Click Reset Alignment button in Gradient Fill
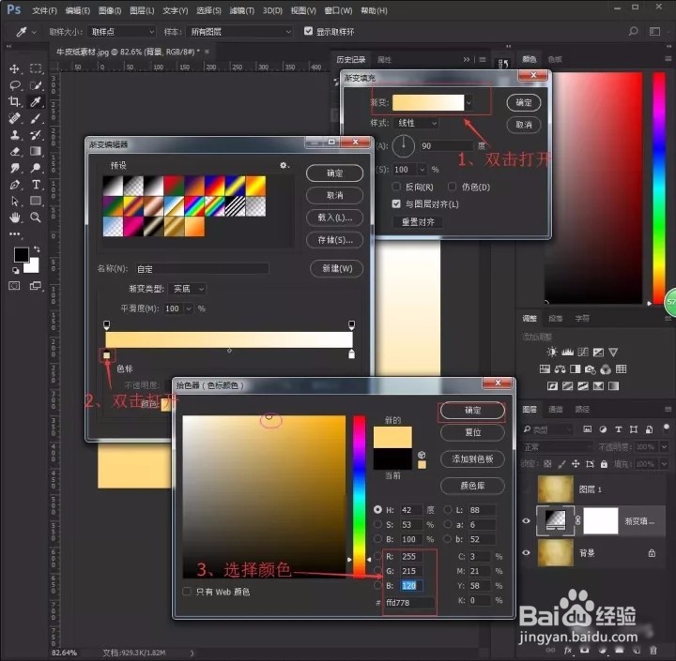 (x=418, y=222)
